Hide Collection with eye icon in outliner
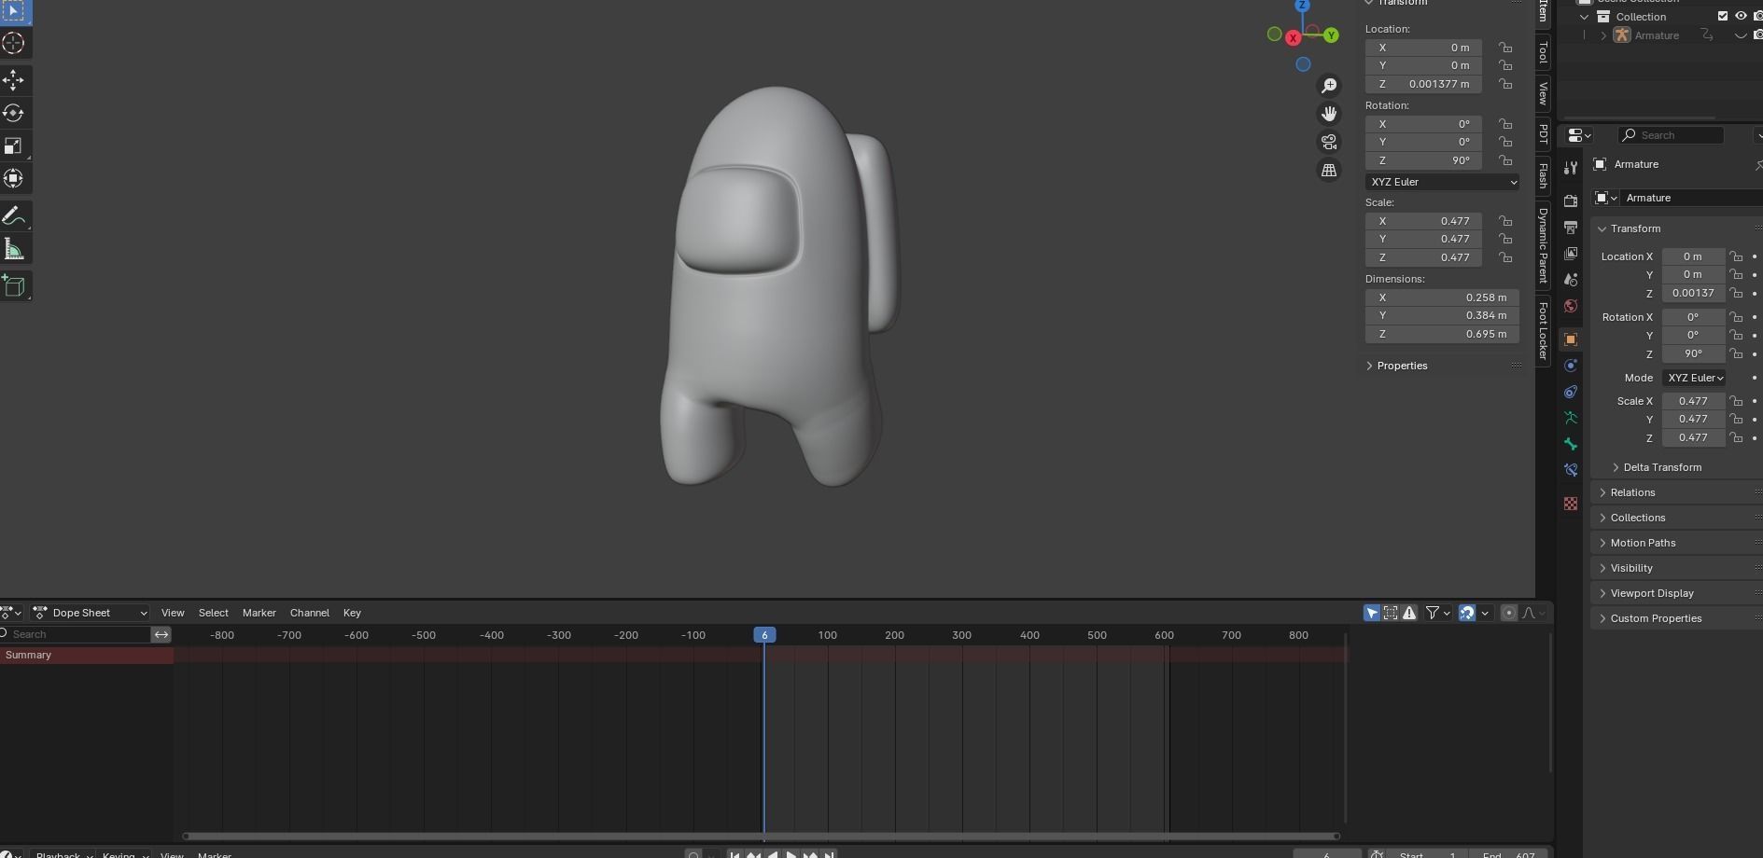Screen dimensions: 1763x858 click(1741, 17)
